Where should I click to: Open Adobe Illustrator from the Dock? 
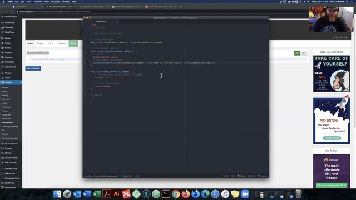(x=116, y=194)
